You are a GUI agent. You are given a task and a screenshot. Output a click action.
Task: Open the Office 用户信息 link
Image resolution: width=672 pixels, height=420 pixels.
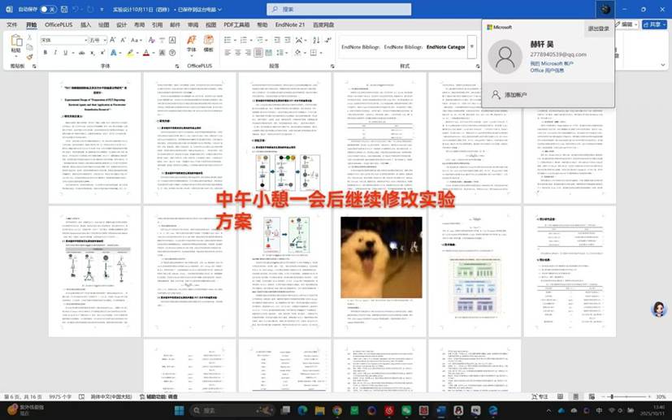coord(547,71)
